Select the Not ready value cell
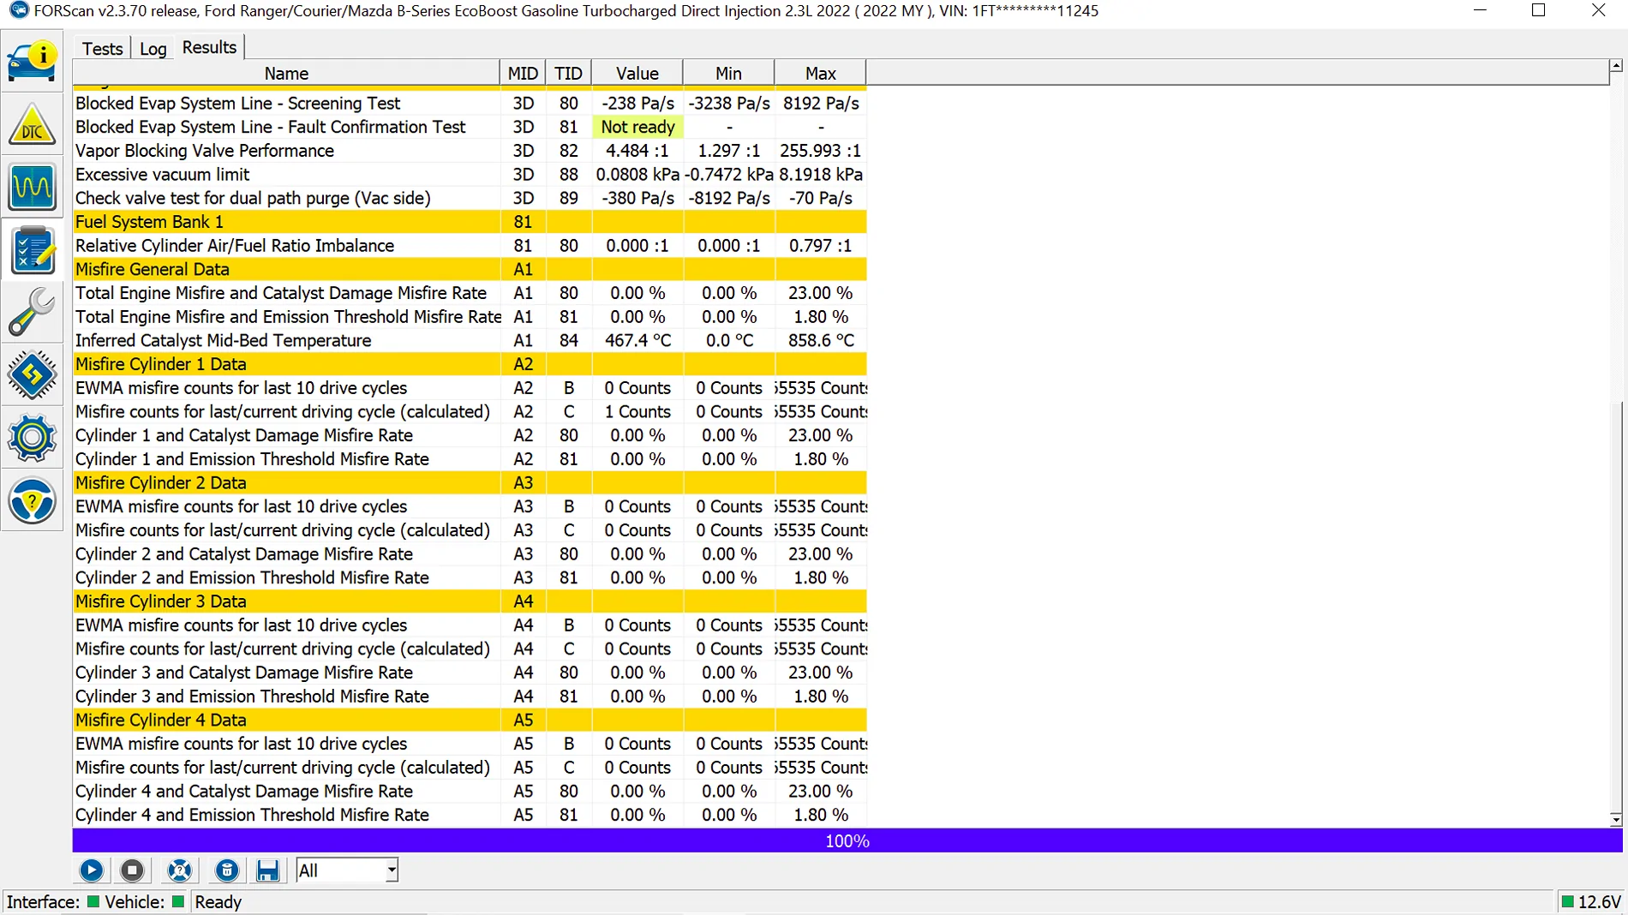This screenshot has width=1628, height=915. [637, 127]
